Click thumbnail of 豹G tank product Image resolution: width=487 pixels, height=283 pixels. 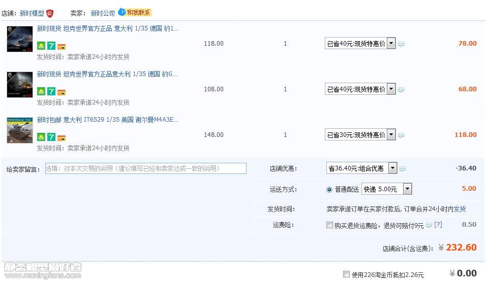pyautogui.click(x=19, y=84)
